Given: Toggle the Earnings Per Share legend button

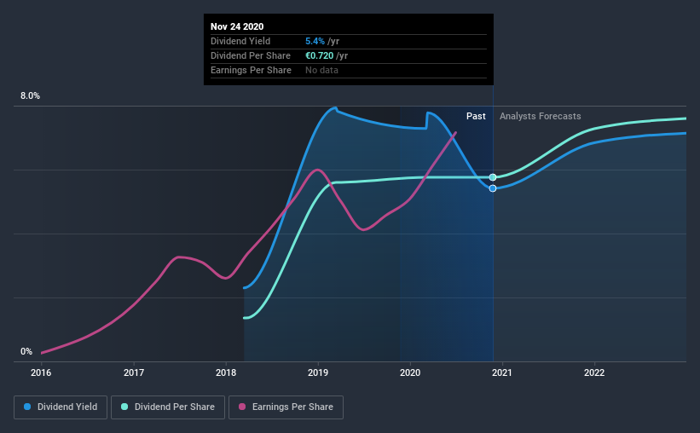Looking at the screenshot, I should pos(286,407).
